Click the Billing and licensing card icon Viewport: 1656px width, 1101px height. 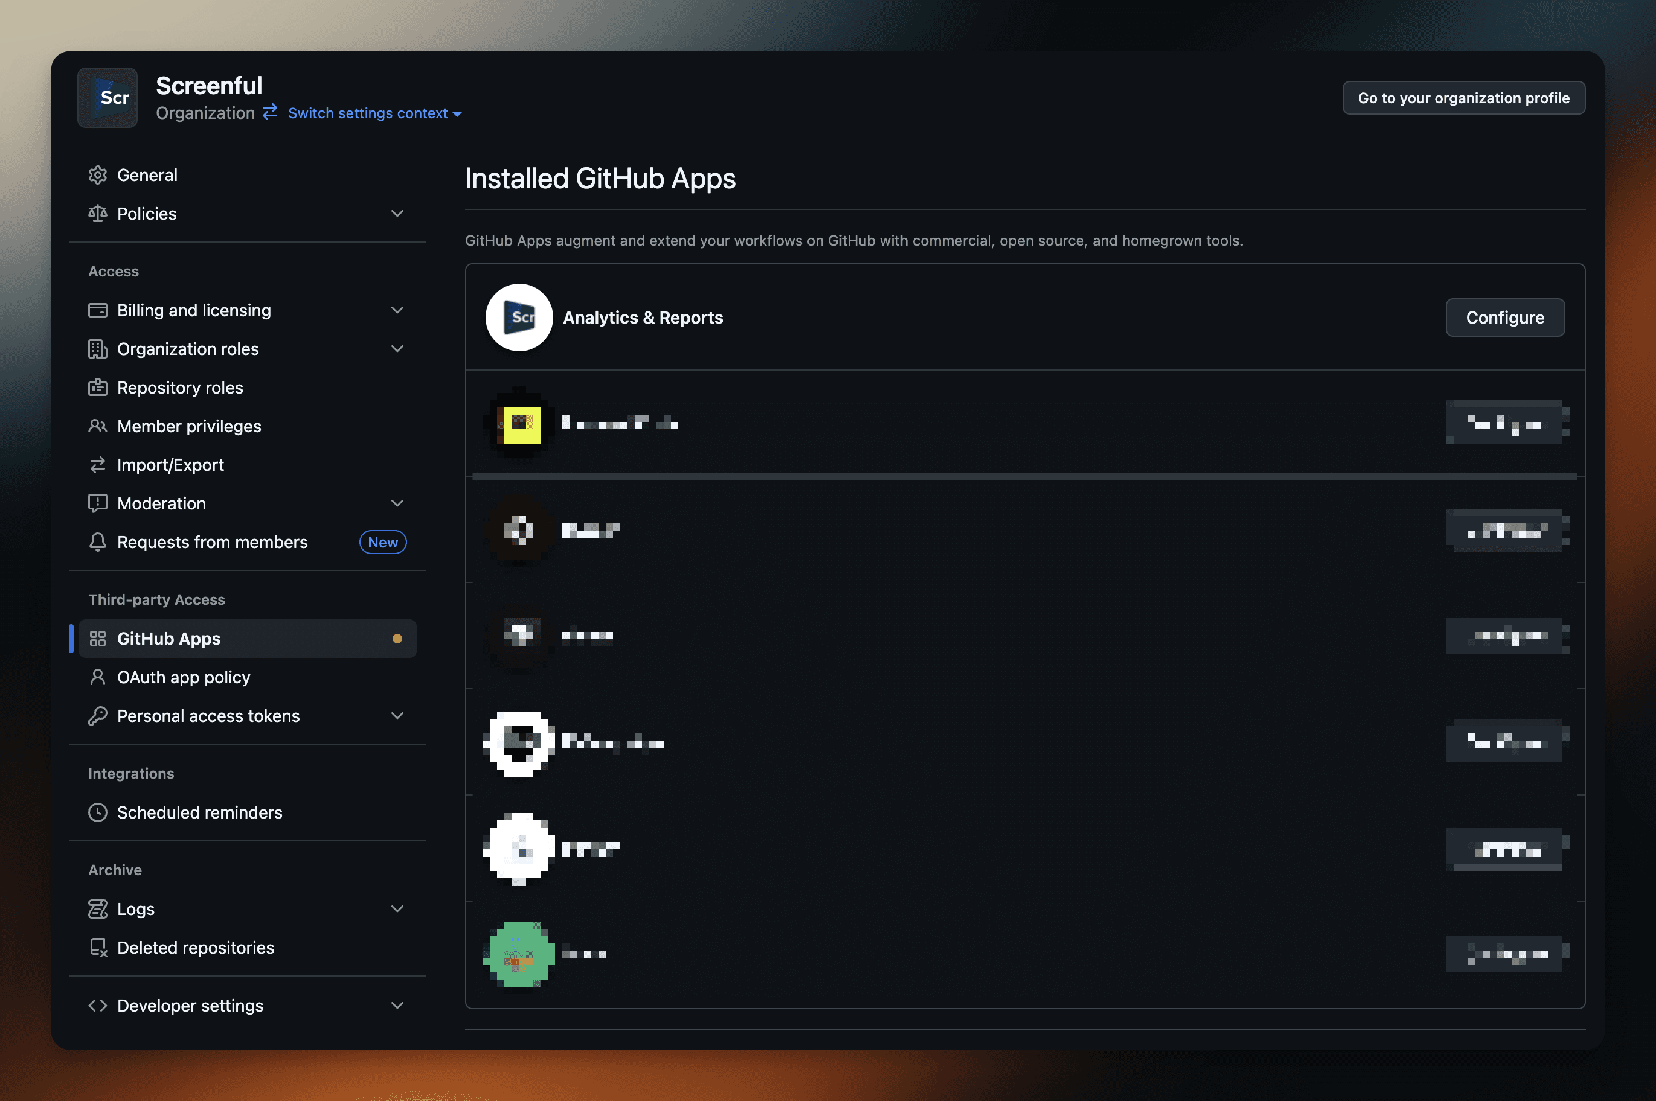pos(98,310)
